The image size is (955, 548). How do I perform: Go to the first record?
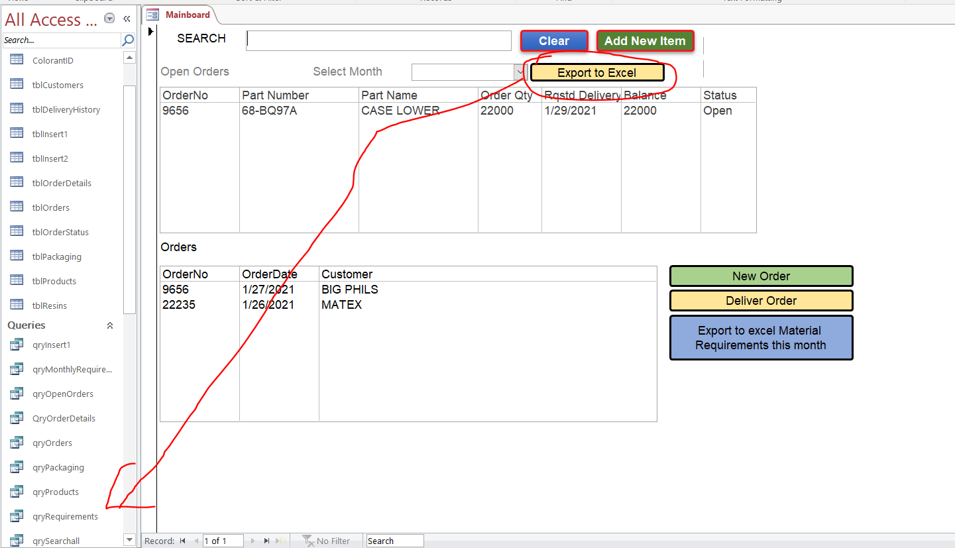pos(183,541)
